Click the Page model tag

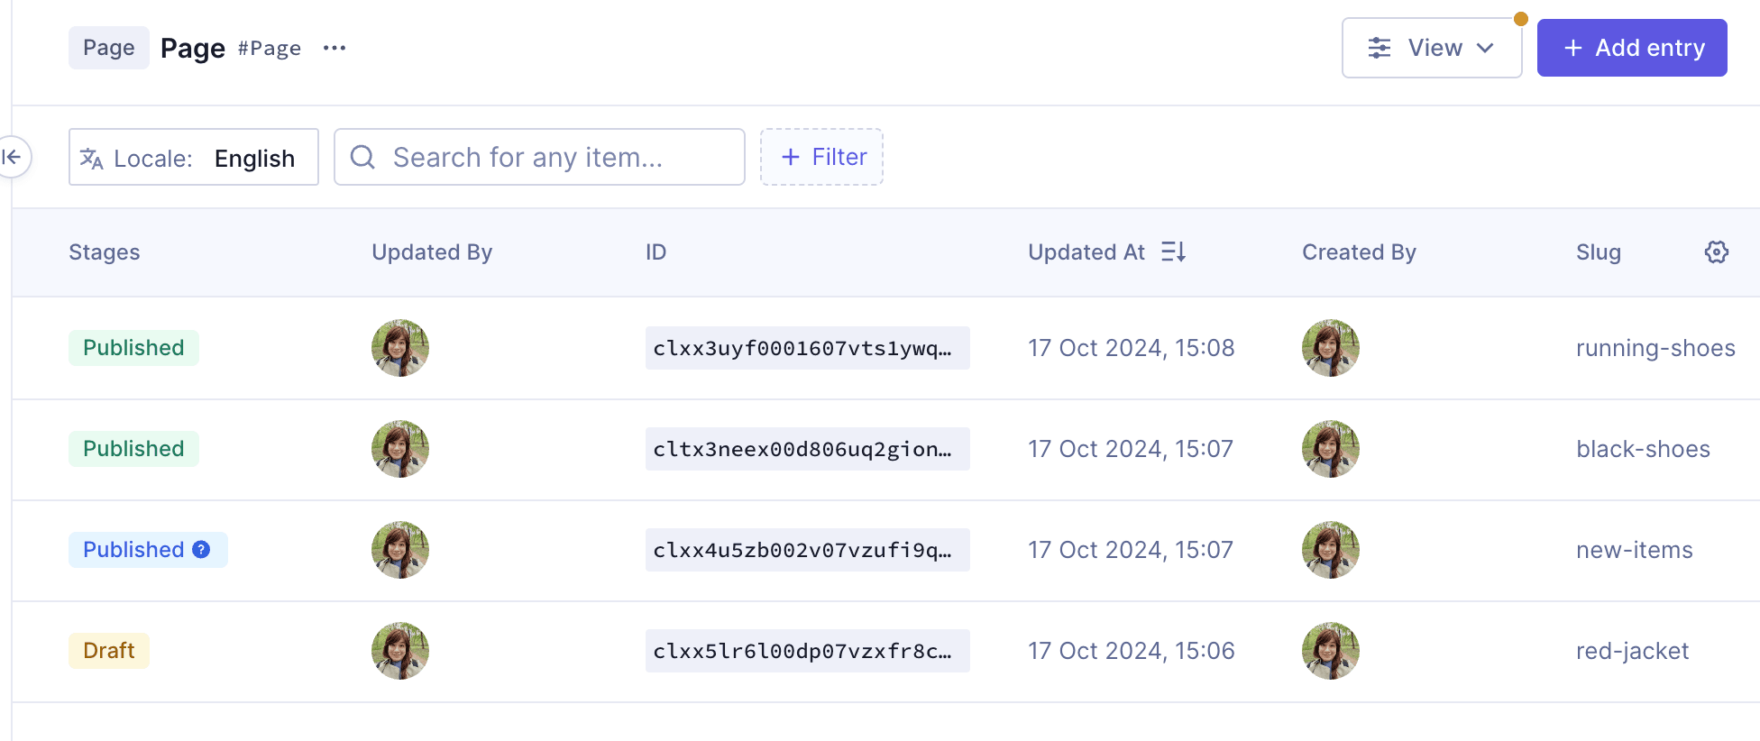[x=109, y=48]
